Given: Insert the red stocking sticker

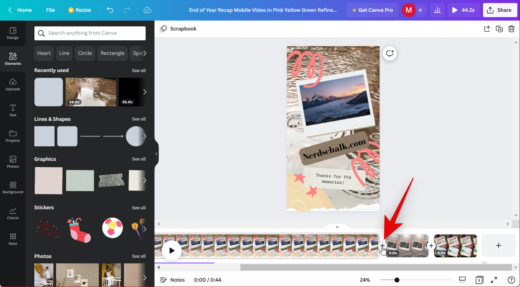Looking at the screenshot, I should pyautogui.click(x=79, y=229).
